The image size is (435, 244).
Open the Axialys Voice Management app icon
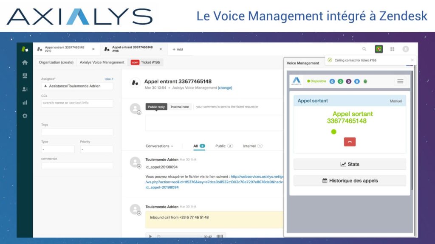(379, 49)
